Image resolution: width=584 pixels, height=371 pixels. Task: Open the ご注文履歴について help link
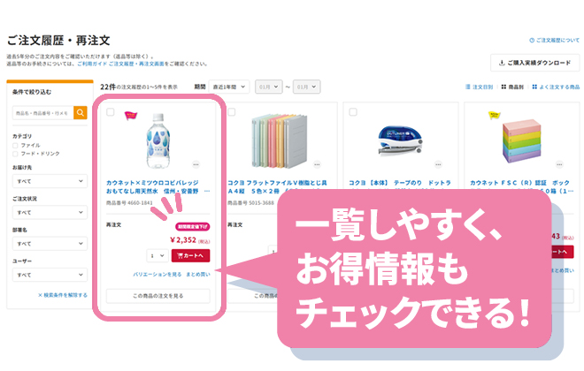tap(553, 41)
